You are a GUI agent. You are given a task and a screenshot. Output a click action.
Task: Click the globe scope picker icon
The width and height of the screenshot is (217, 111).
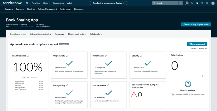pyautogui.click(x=187, y=3)
